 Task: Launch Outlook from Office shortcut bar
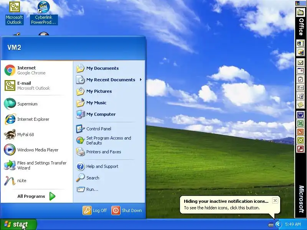point(300,140)
